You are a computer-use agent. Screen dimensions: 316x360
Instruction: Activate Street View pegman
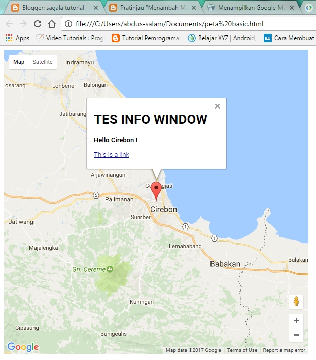point(296,302)
